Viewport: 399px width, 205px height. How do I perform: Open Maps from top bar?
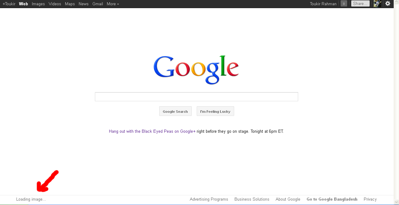tap(70, 4)
